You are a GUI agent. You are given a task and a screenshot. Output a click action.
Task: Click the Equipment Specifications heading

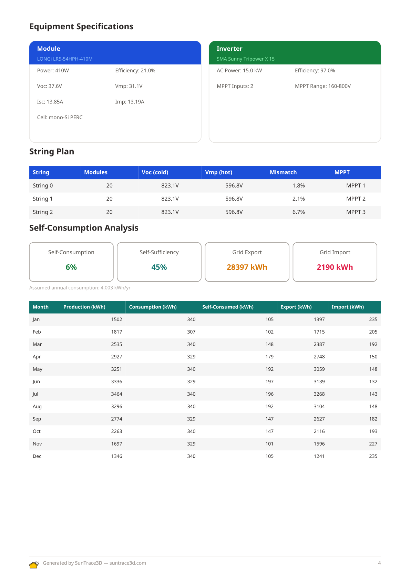coord(81,27)
